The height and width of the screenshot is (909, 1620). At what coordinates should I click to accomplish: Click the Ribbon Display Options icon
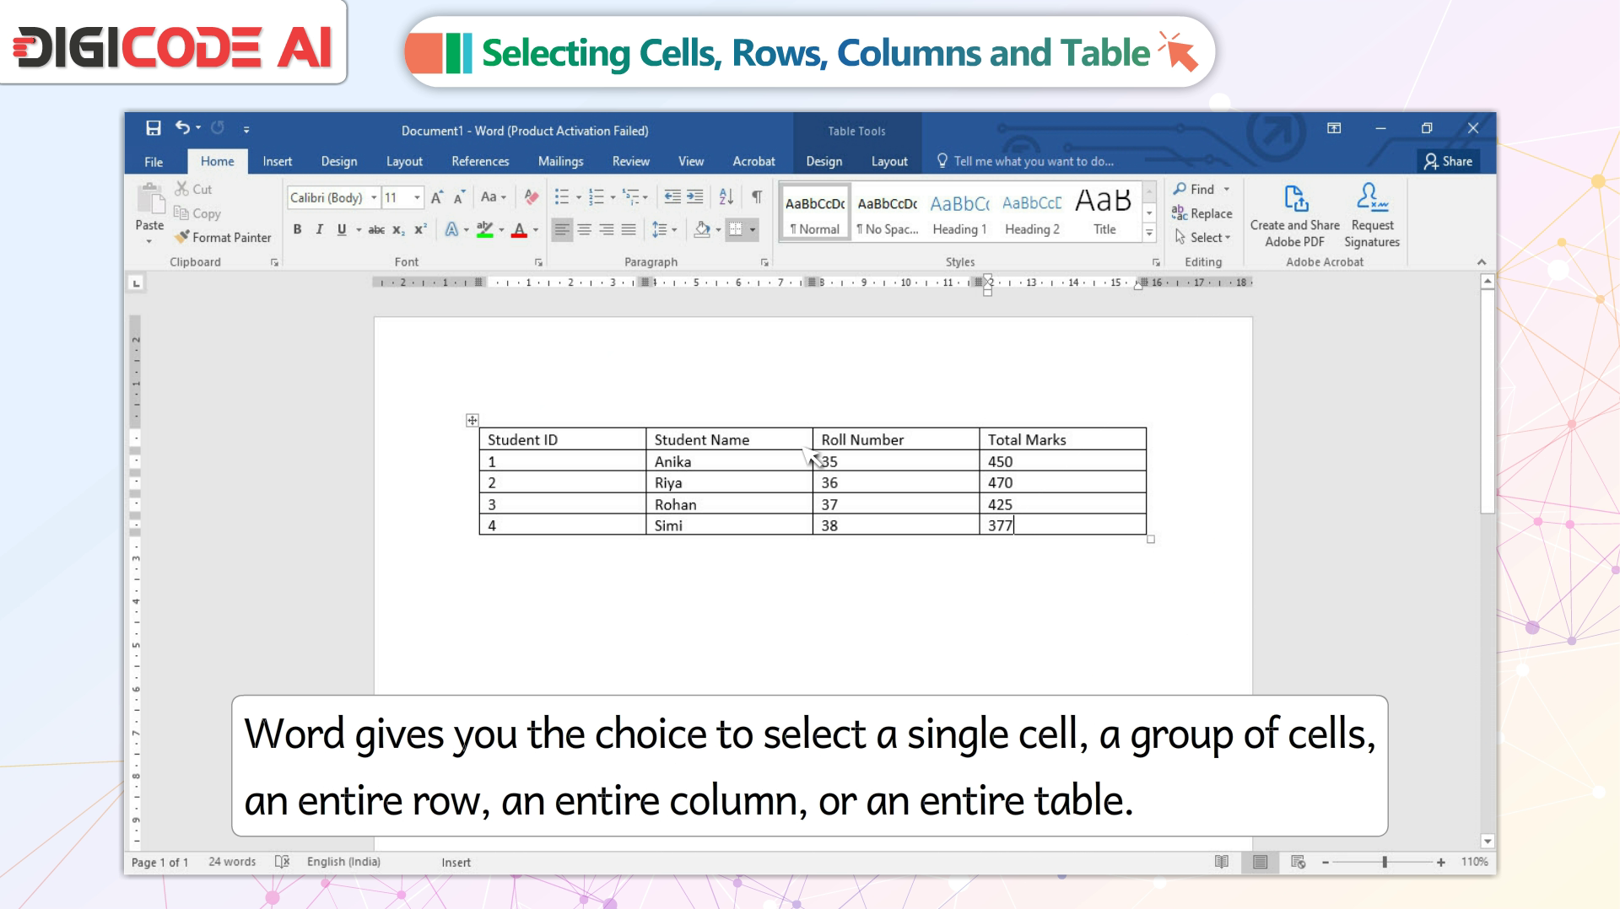1334,128
